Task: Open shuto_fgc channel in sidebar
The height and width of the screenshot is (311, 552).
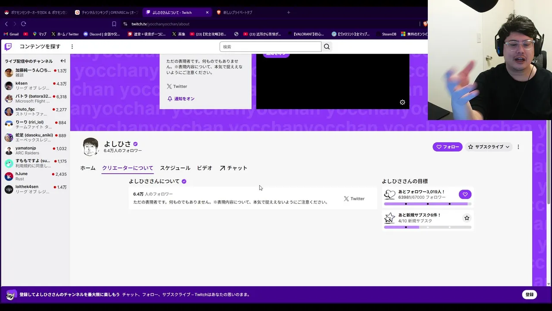Action: click(35, 111)
